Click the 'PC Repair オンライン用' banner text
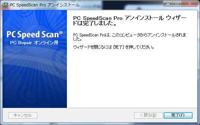200x125 pixels. point(34,42)
